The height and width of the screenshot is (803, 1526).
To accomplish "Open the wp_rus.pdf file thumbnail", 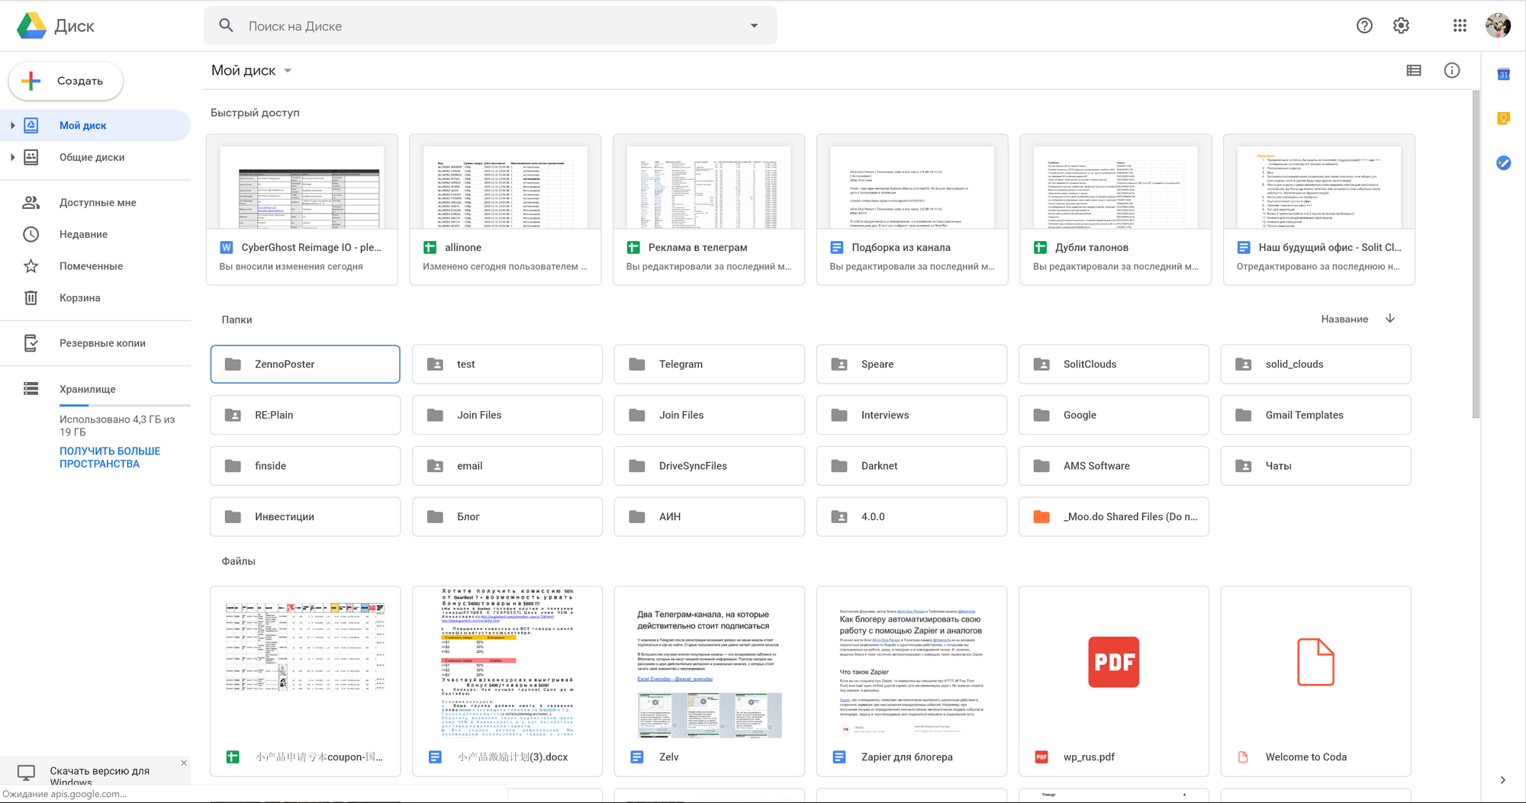I will pyautogui.click(x=1113, y=662).
